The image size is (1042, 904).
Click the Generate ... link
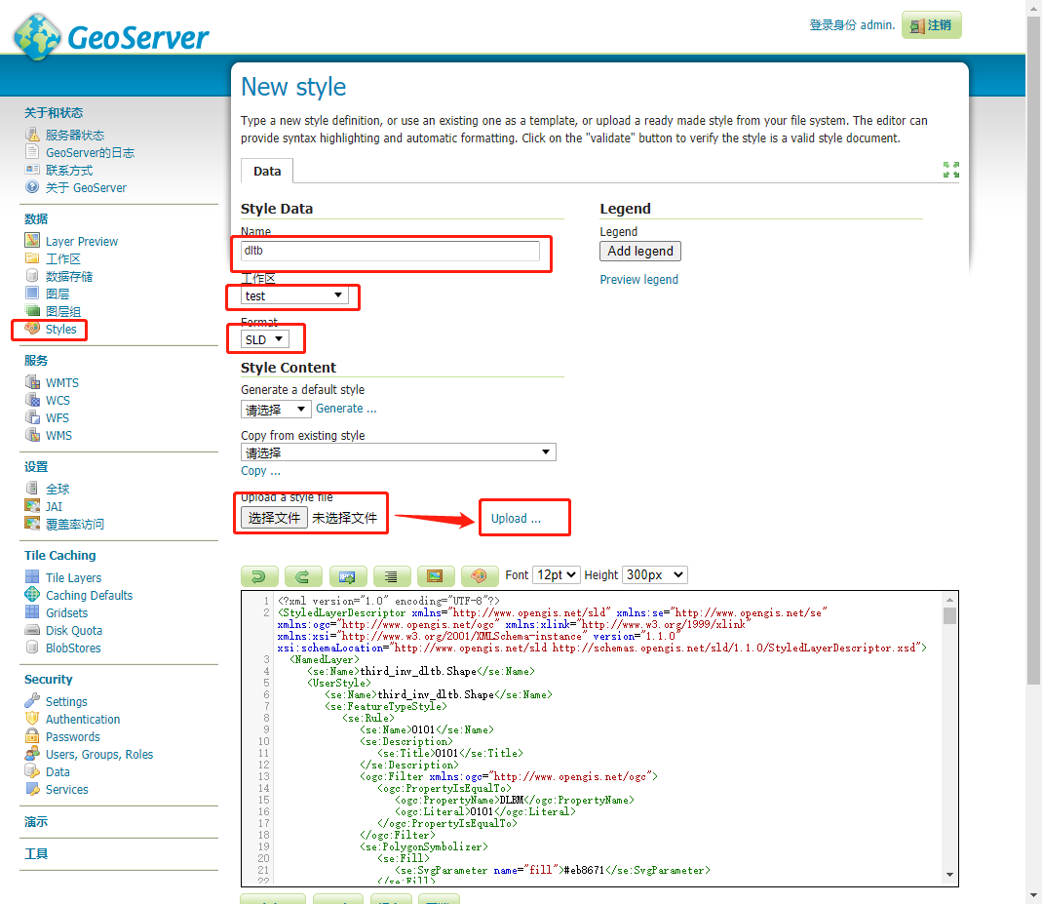tap(346, 409)
